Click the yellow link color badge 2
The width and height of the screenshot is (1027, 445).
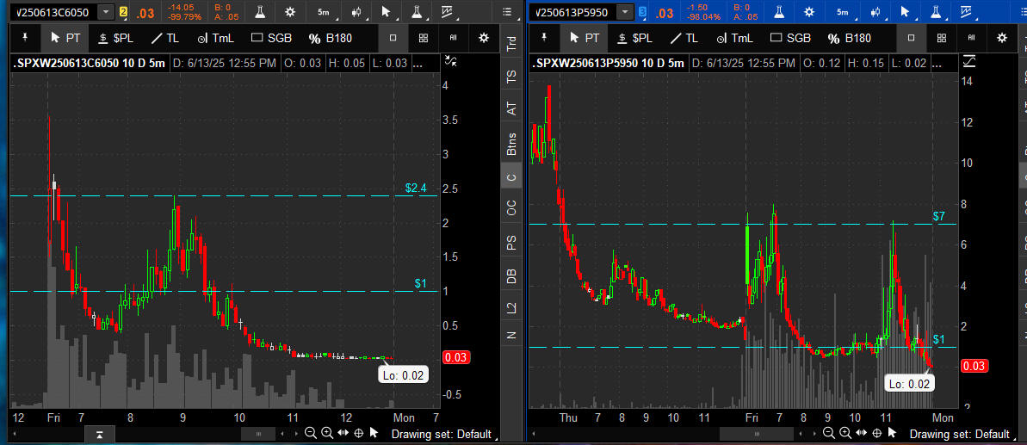pyautogui.click(x=124, y=12)
